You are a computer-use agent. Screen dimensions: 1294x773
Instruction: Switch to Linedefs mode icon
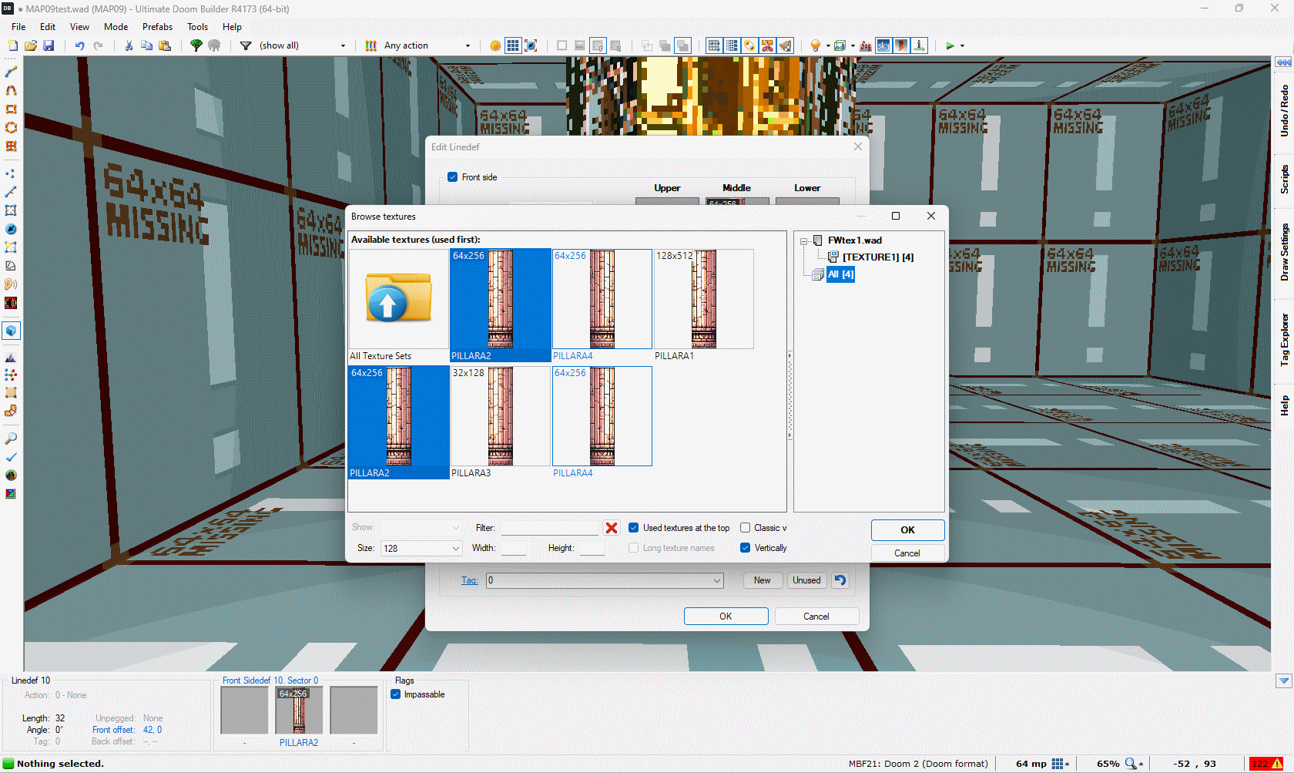[x=11, y=192]
